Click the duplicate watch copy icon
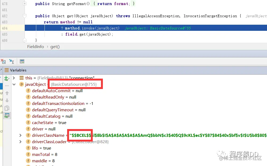 point(7,108)
